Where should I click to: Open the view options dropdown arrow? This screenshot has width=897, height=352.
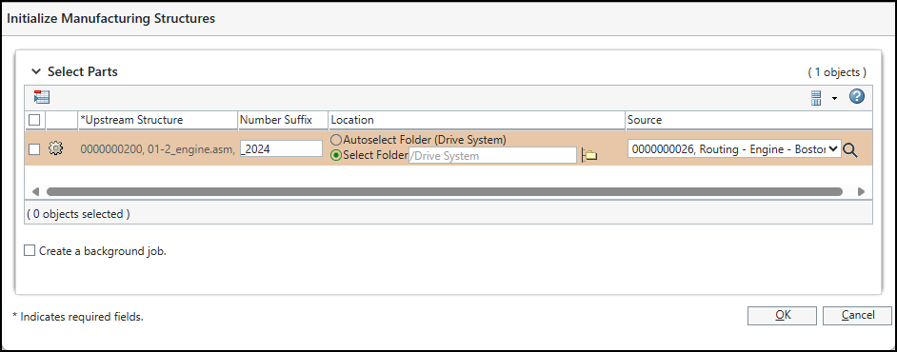pos(834,98)
